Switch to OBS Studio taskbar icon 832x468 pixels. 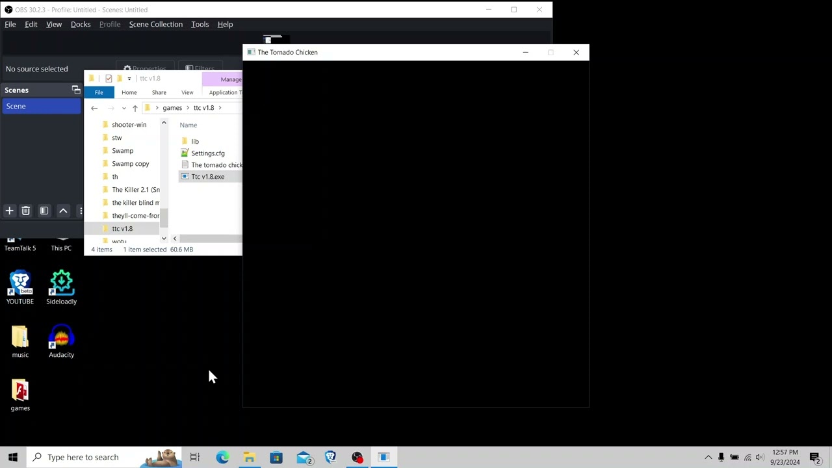357,457
